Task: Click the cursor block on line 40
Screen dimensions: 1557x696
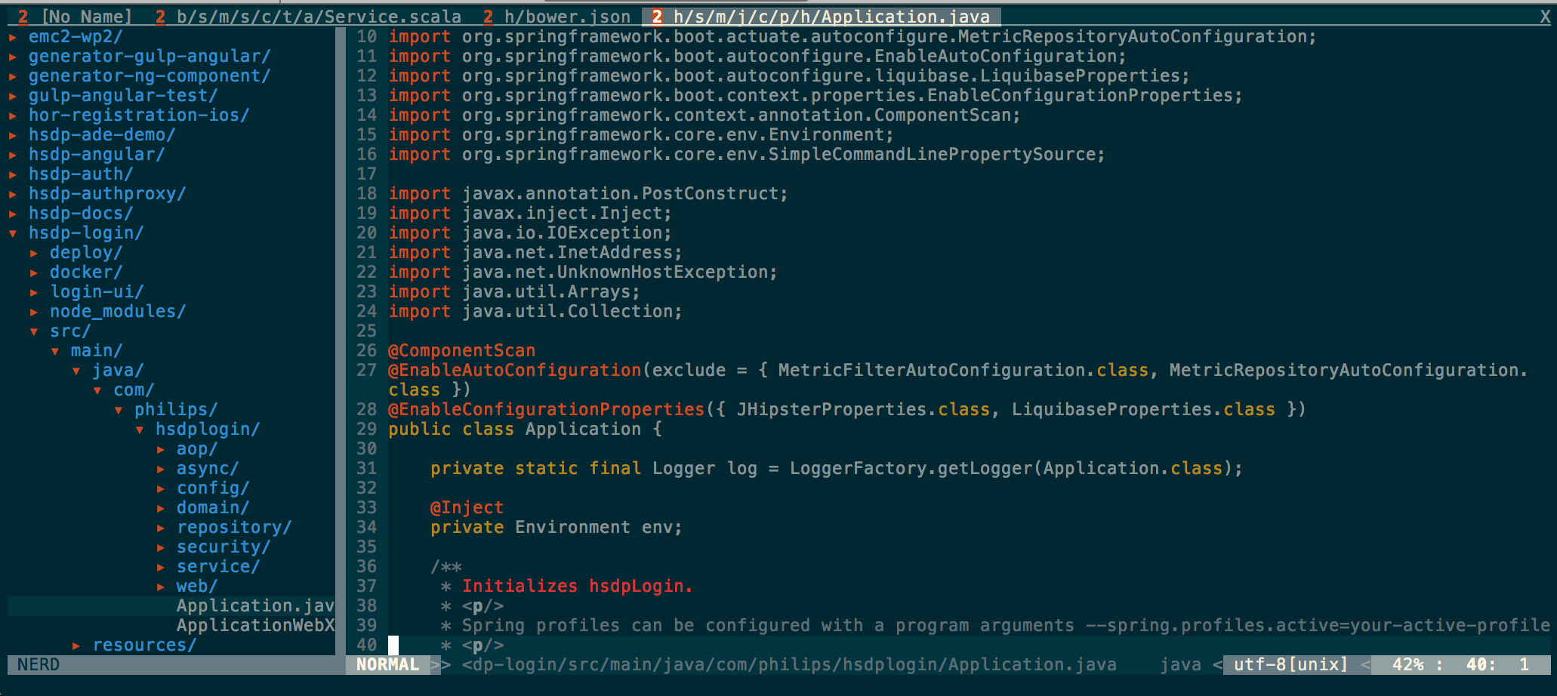Action: [393, 645]
